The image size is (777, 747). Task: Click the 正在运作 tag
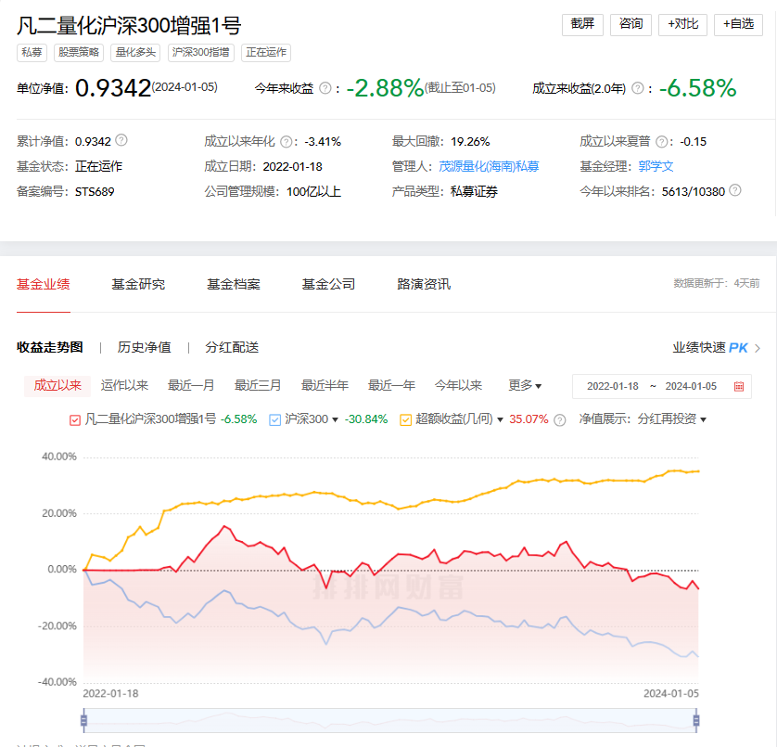pos(266,53)
